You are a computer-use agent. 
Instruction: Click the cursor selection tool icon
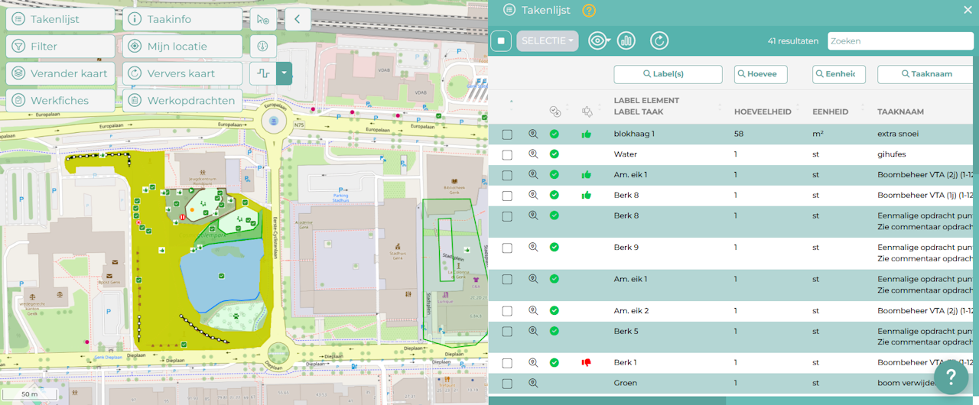[263, 19]
